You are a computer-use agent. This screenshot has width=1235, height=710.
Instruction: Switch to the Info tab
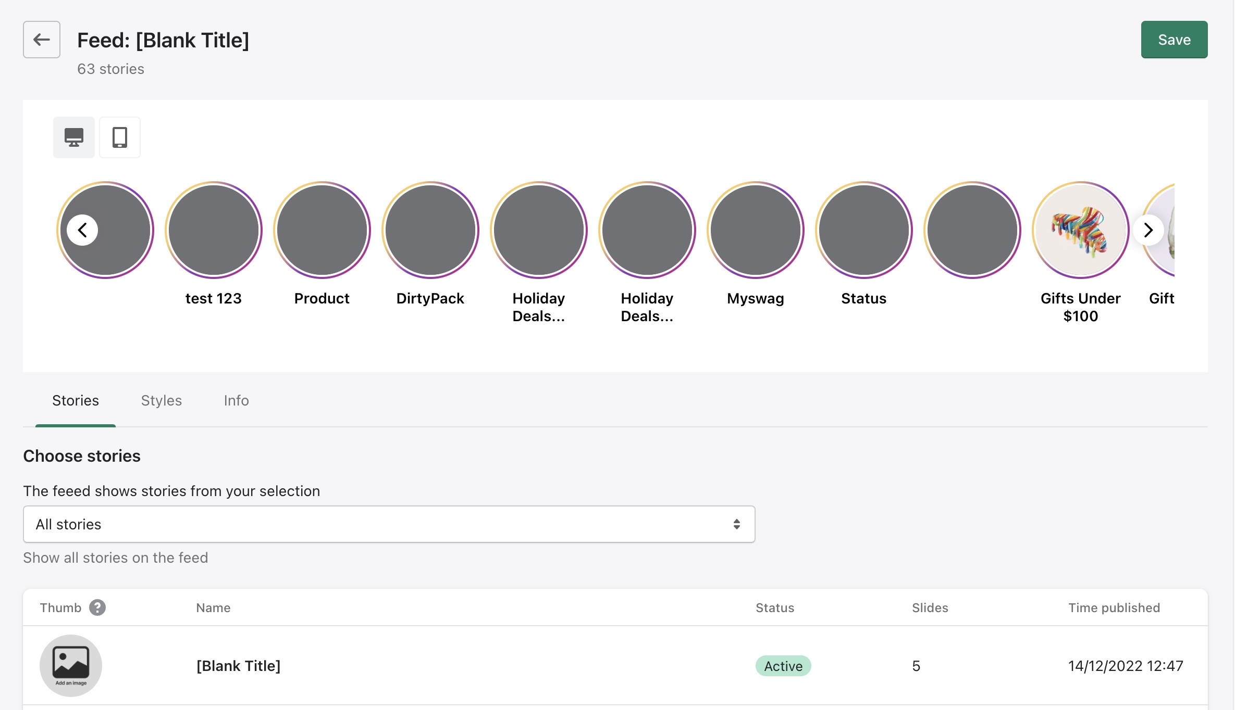[x=236, y=400]
